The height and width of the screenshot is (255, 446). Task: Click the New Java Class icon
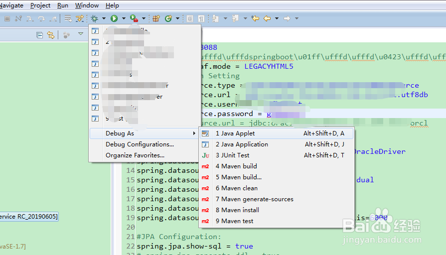[x=168, y=18]
